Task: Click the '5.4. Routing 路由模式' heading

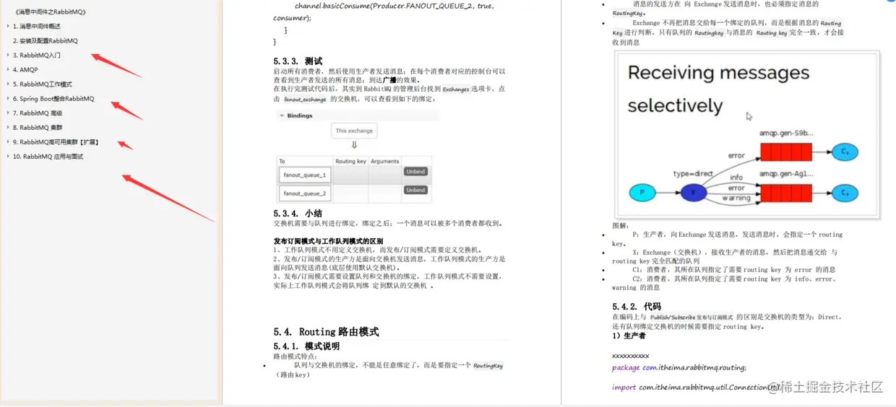Action: (x=326, y=332)
